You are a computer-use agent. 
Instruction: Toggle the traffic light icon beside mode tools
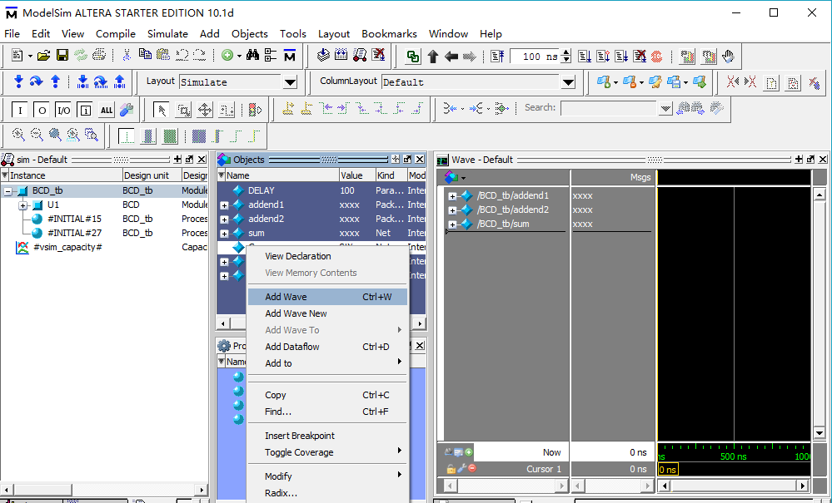pos(255,110)
